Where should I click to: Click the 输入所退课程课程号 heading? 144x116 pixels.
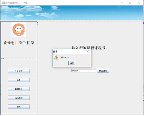[89, 48]
